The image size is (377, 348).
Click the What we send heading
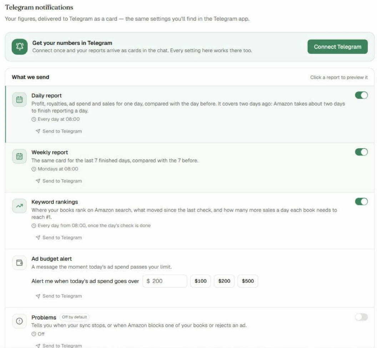pyautogui.click(x=31, y=77)
